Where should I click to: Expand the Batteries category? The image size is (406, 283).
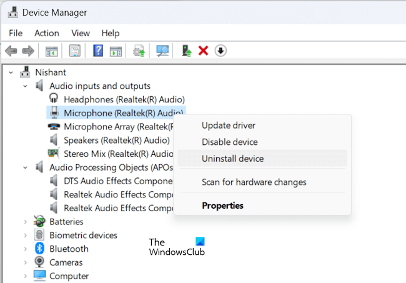click(x=25, y=222)
